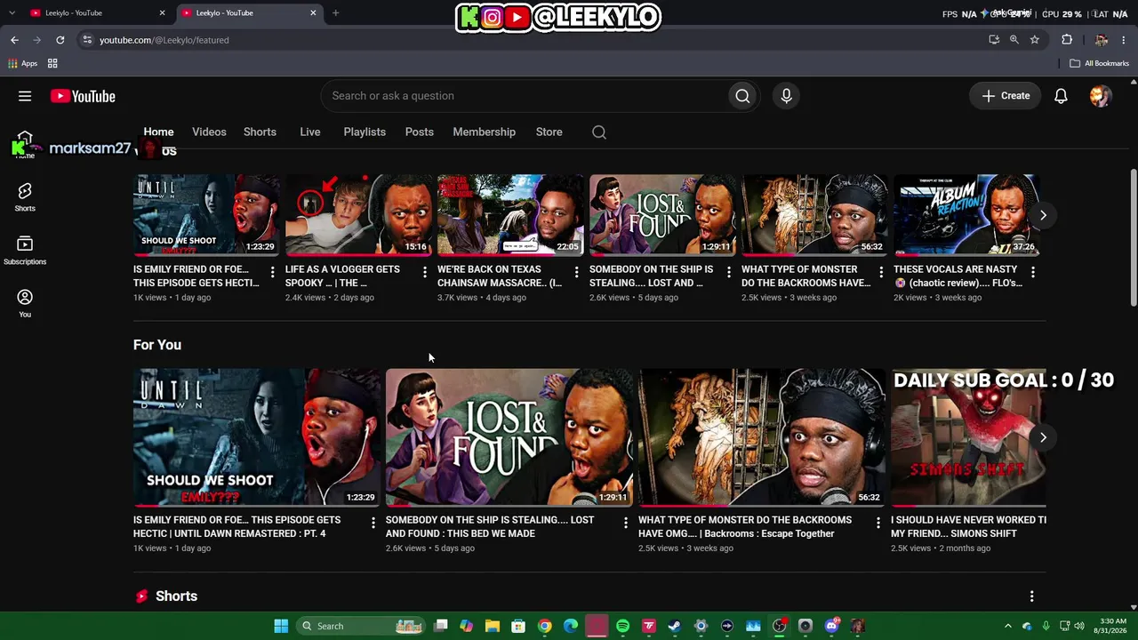Click the address bar URL
Screen dimensions: 1138x640
click(164, 40)
